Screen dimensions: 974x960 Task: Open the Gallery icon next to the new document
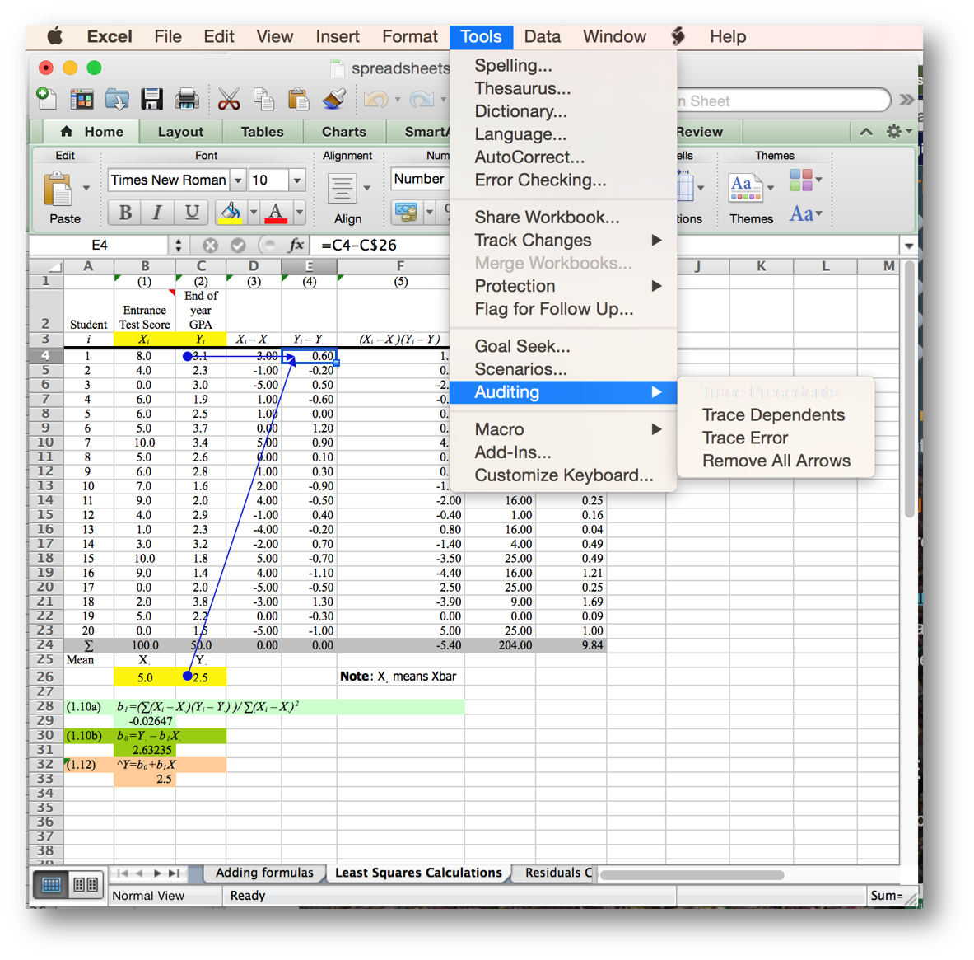[x=82, y=98]
